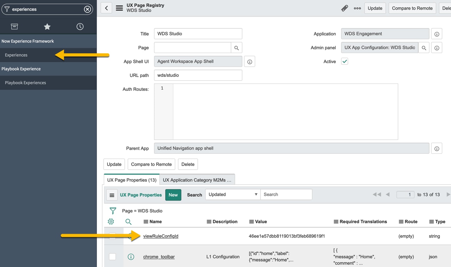This screenshot has height=267, width=451.
Task: Open the UX Page Registry context menu hamburger
Action: 119,8
